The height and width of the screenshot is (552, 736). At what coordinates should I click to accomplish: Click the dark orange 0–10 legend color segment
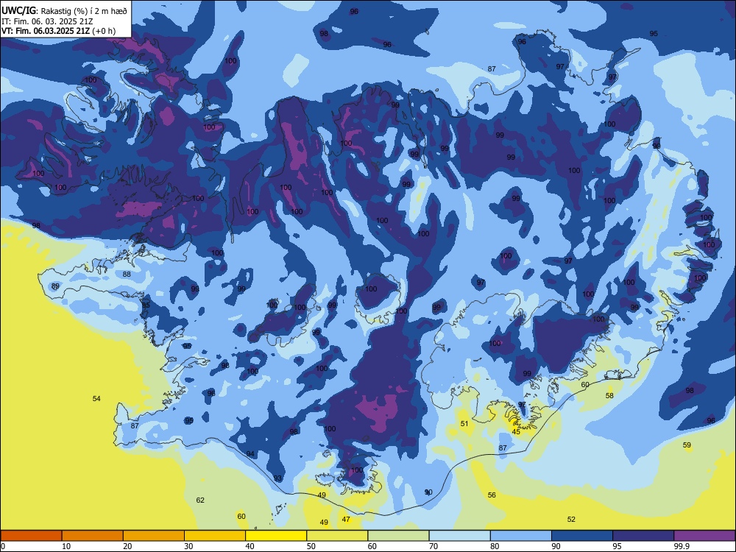click(31, 536)
